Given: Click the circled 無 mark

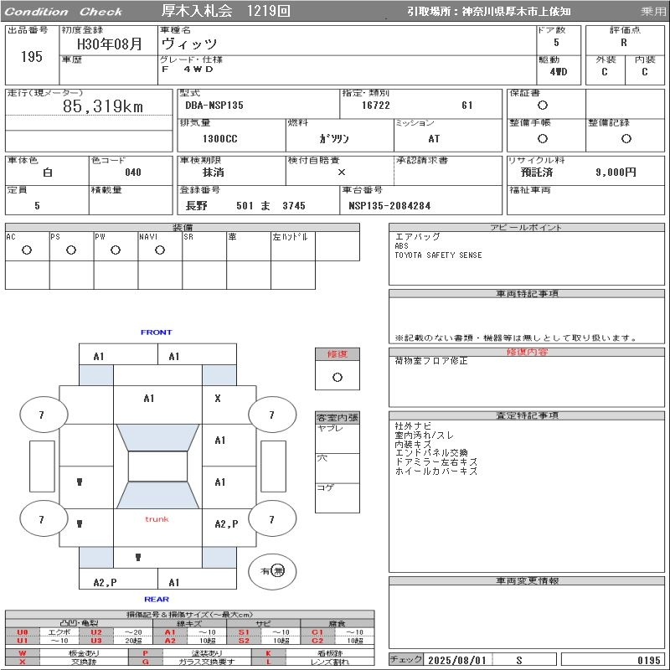Looking at the screenshot, I should (x=278, y=571).
